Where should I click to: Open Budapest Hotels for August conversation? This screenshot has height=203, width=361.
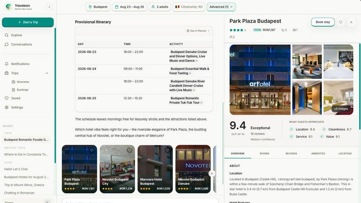26,177
